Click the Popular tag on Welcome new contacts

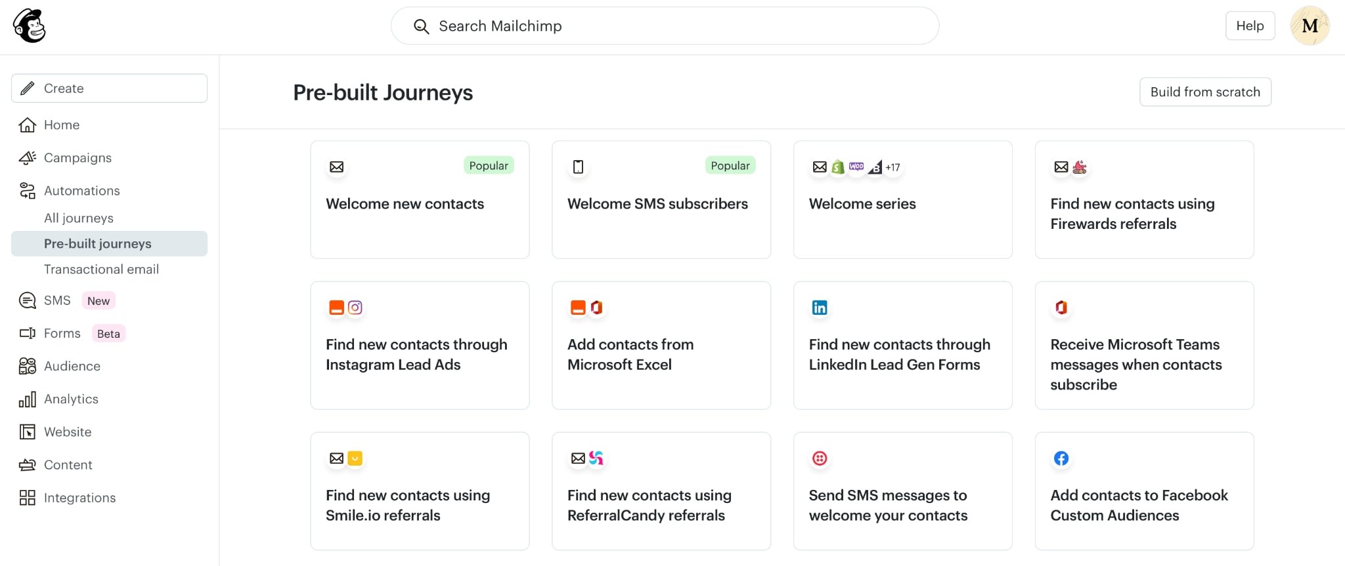click(489, 165)
